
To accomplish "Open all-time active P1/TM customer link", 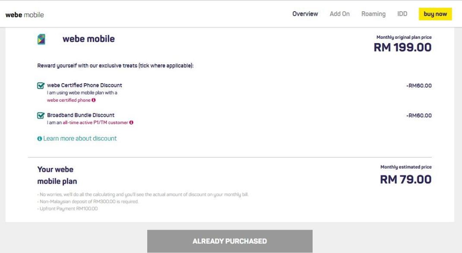I will tap(95, 122).
